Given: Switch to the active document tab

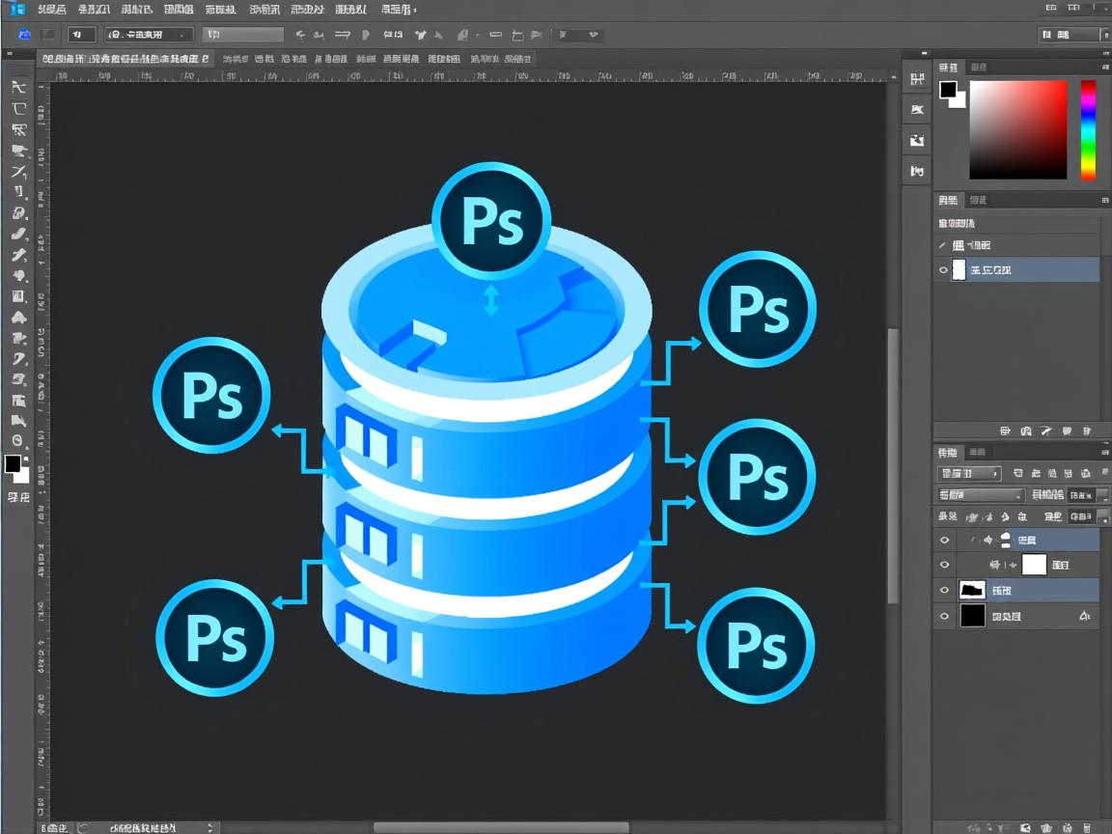Looking at the screenshot, I should click(125, 59).
